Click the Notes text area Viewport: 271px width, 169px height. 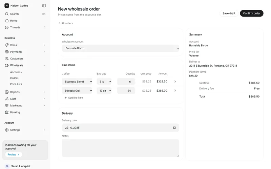[121, 148]
